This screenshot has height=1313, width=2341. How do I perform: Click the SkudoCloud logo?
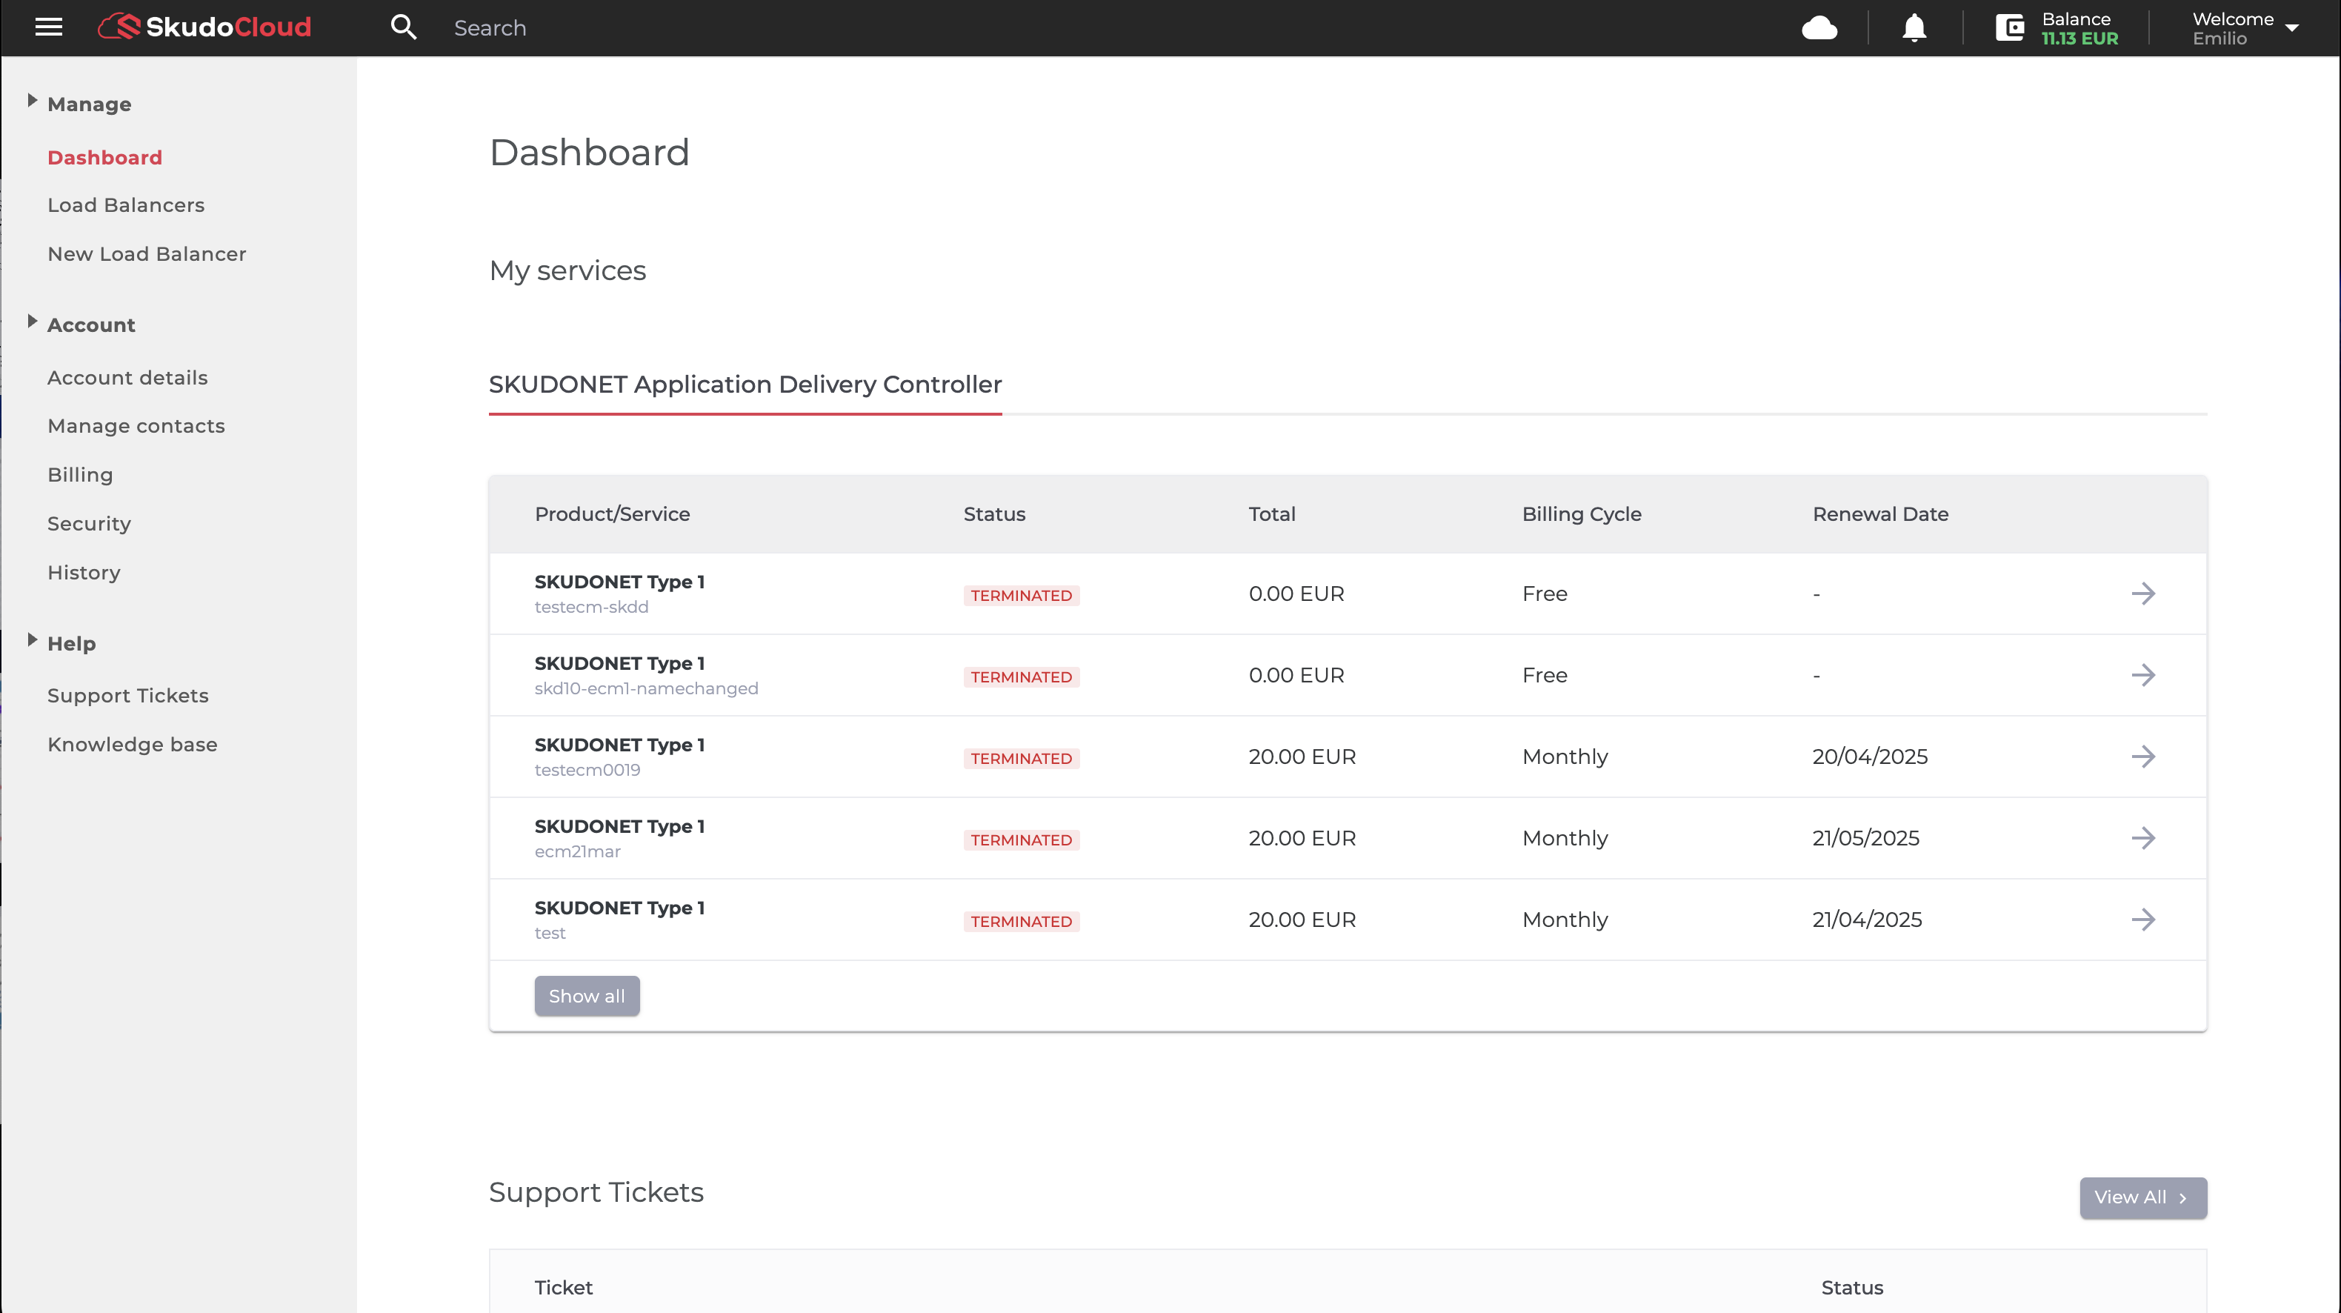(x=204, y=27)
